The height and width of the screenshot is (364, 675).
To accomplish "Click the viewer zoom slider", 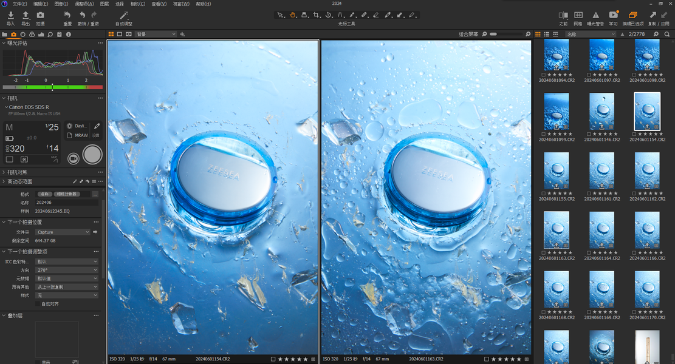I will (x=506, y=34).
